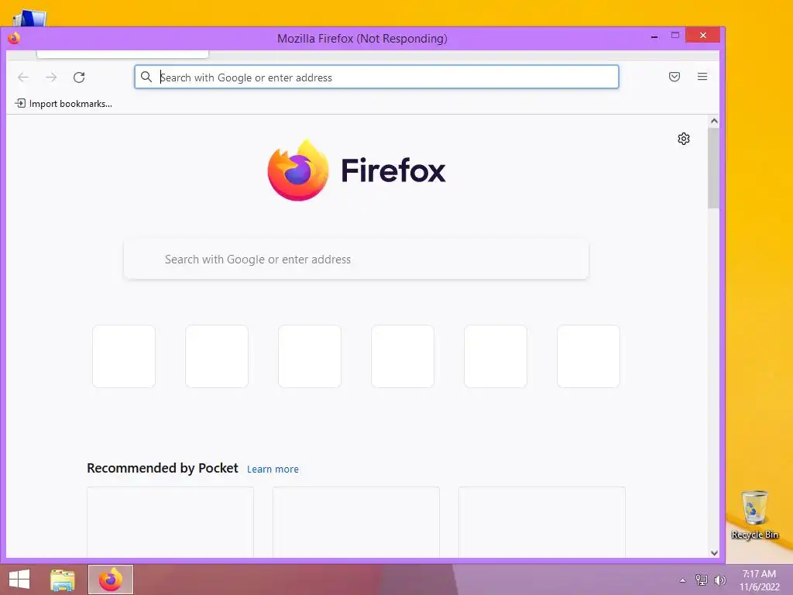
Task: Open the middle Pocket story card
Action: pyautogui.click(x=356, y=522)
